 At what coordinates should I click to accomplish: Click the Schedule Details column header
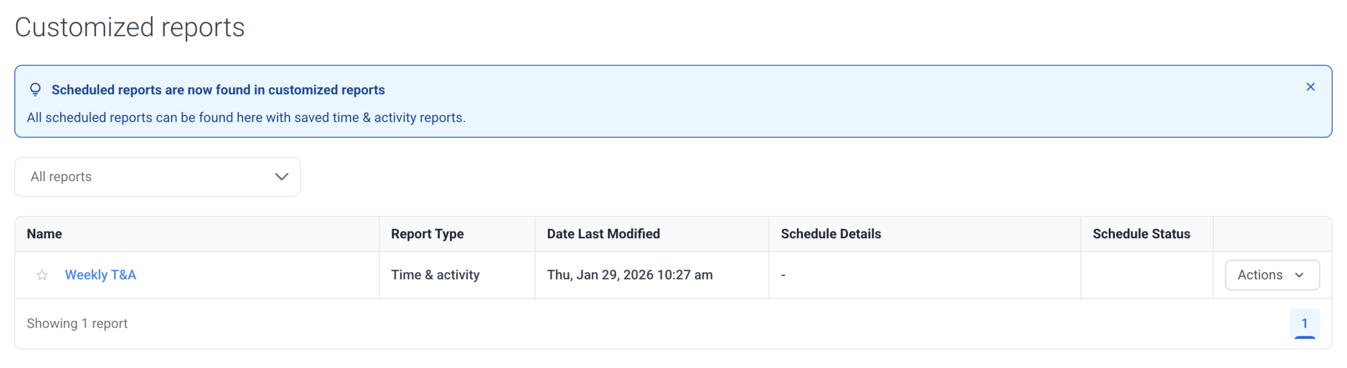click(830, 234)
